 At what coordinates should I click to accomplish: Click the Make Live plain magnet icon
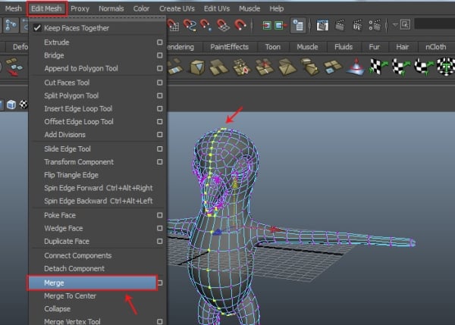240,25
